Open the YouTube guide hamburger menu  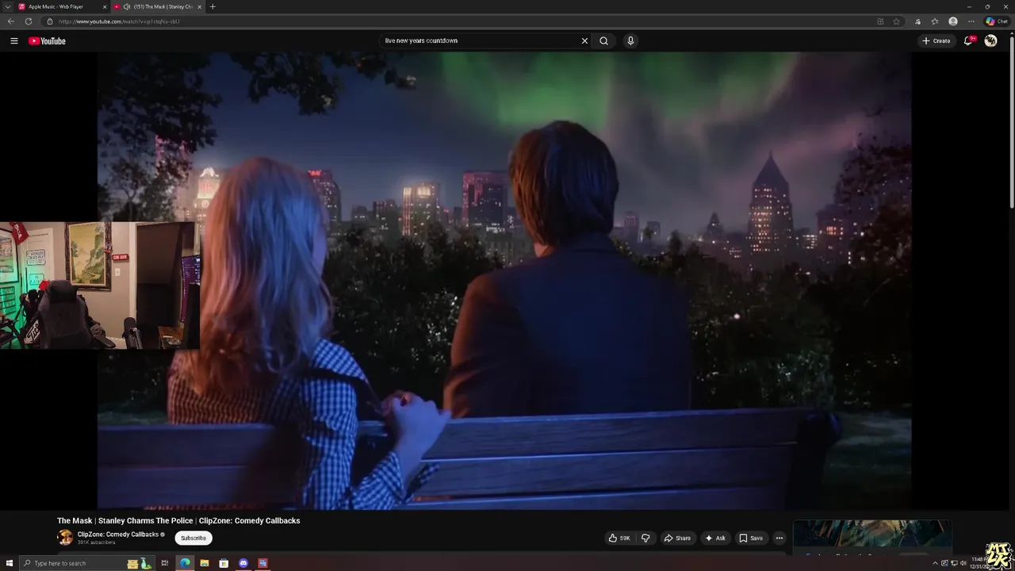(13, 40)
